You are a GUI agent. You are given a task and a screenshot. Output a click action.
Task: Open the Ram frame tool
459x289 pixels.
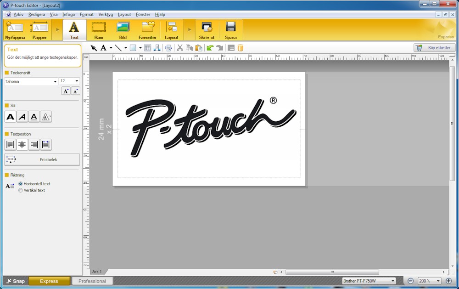pos(99,30)
